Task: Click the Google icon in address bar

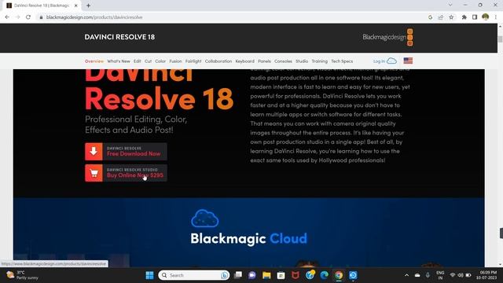Action: [x=430, y=17]
